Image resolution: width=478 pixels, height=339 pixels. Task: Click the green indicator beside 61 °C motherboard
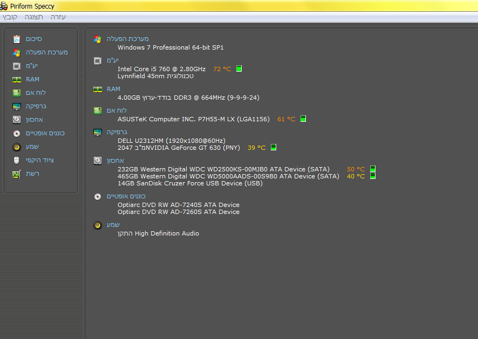pyautogui.click(x=303, y=119)
